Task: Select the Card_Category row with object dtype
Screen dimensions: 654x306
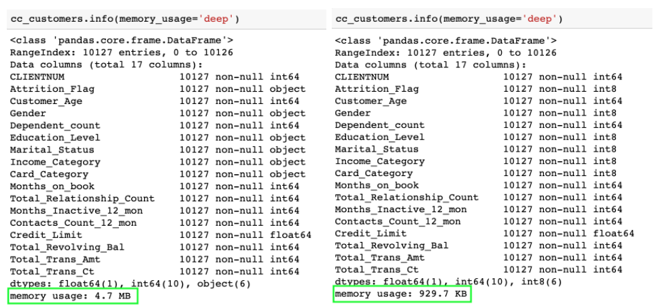Action: point(156,175)
